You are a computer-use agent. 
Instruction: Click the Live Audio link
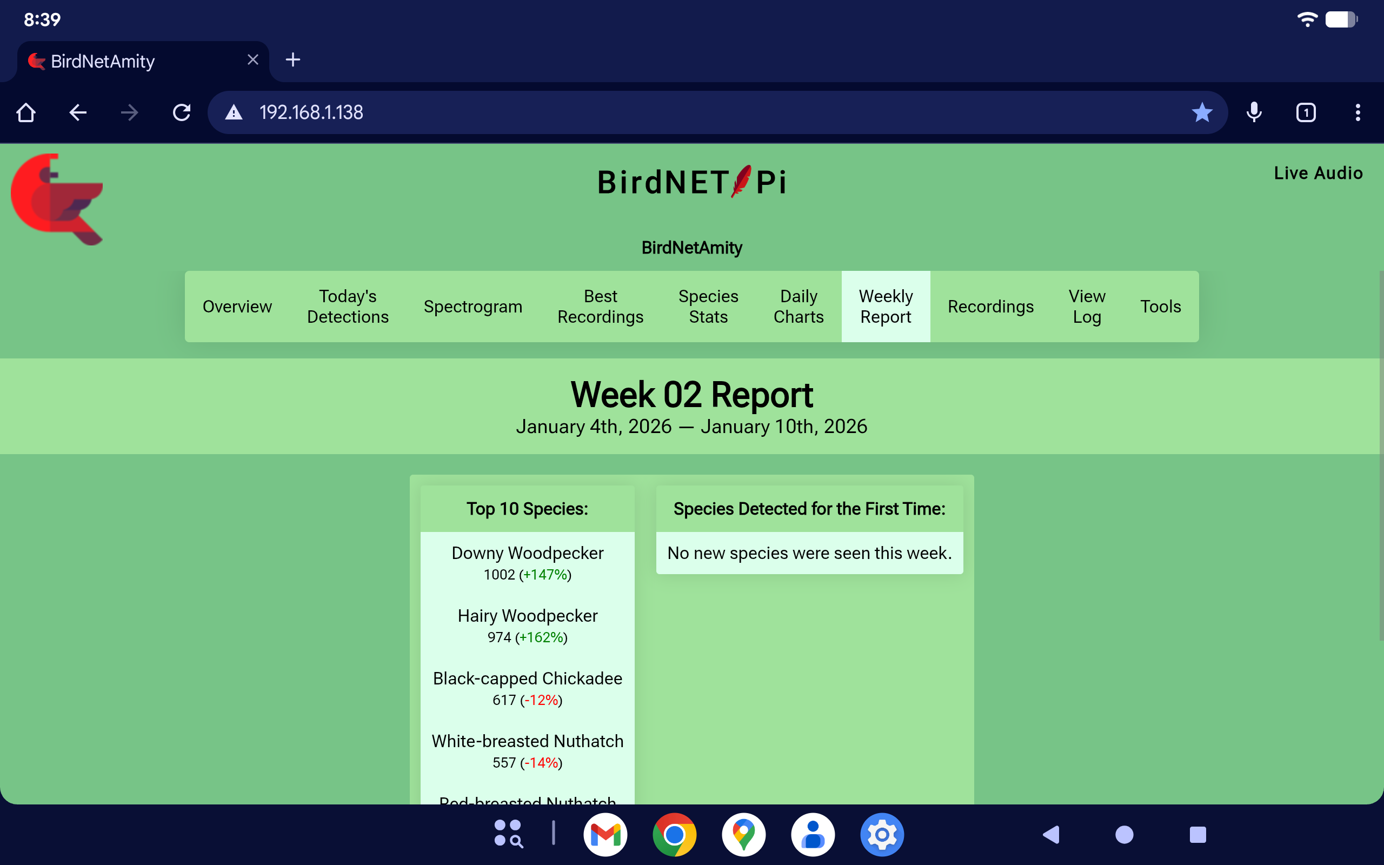point(1318,174)
